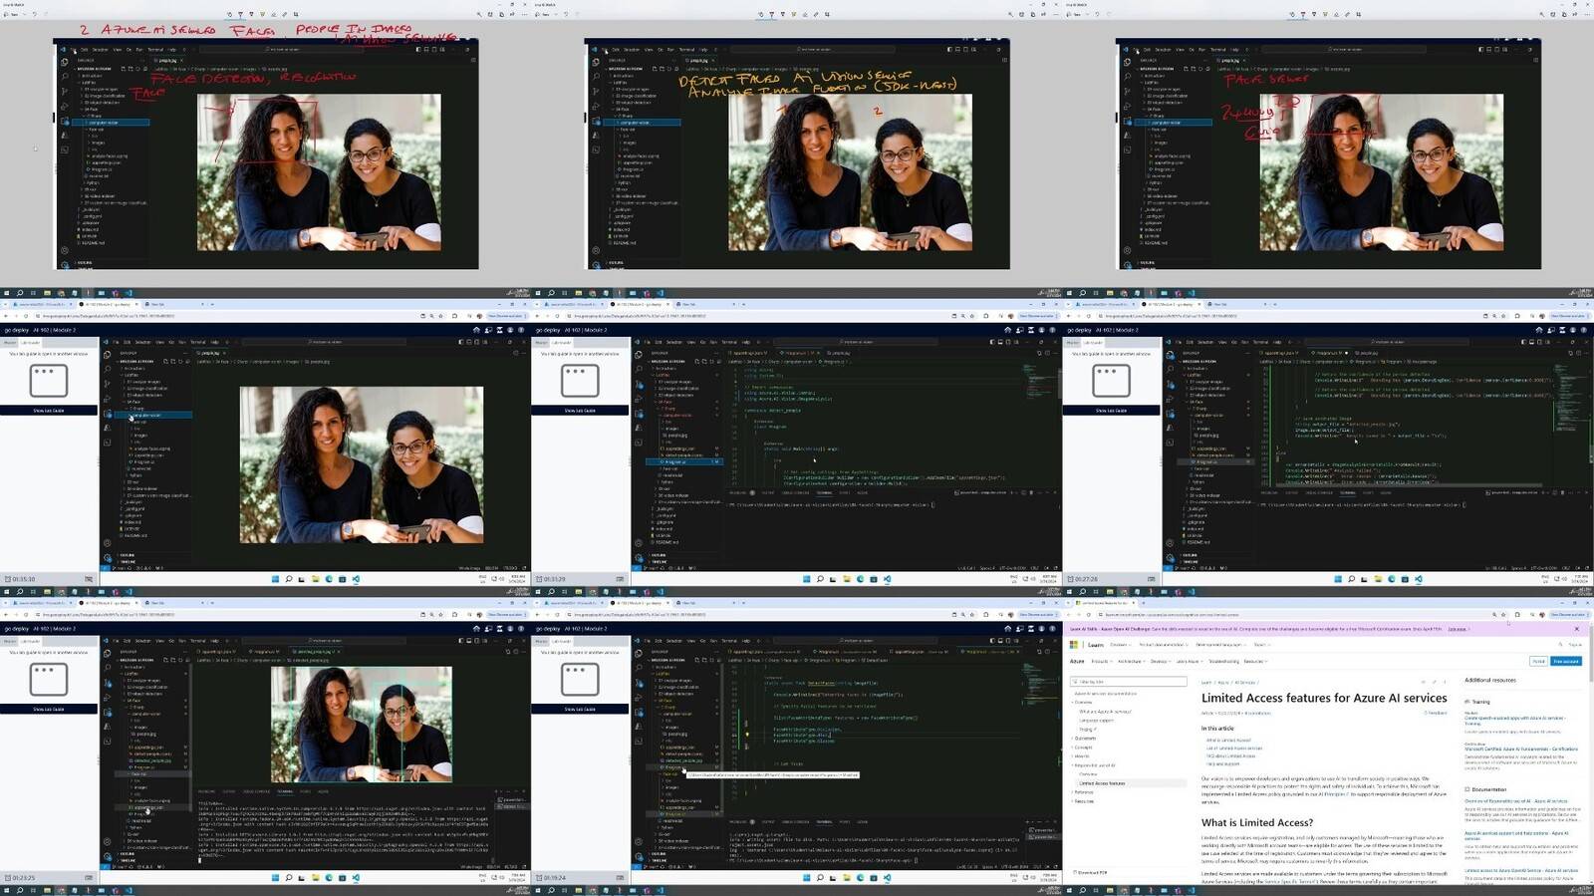The height and width of the screenshot is (896, 1594).
Task: Open Source Control icon in the 01:35:30 VS Code frame
Action: [x=108, y=384]
